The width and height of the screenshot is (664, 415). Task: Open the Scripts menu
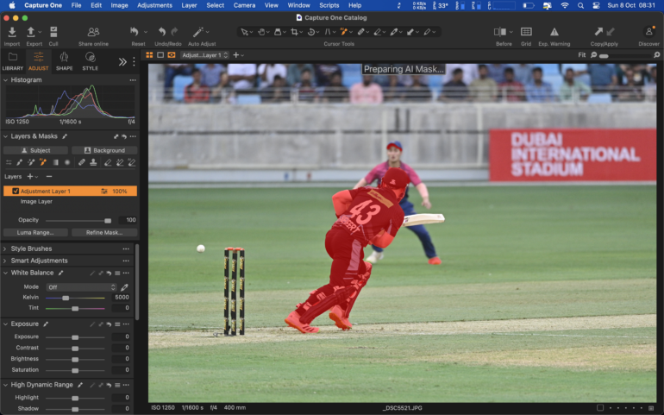click(329, 5)
